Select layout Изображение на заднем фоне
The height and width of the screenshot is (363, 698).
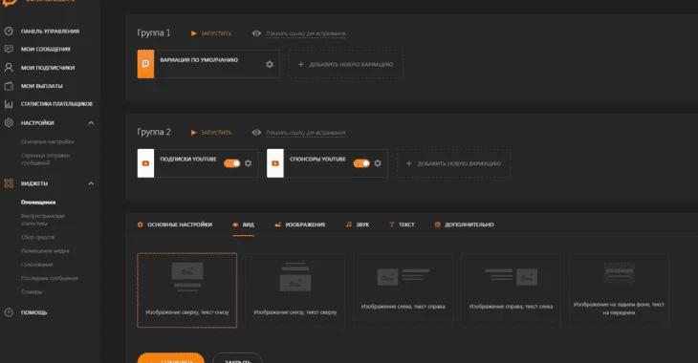[619, 290]
